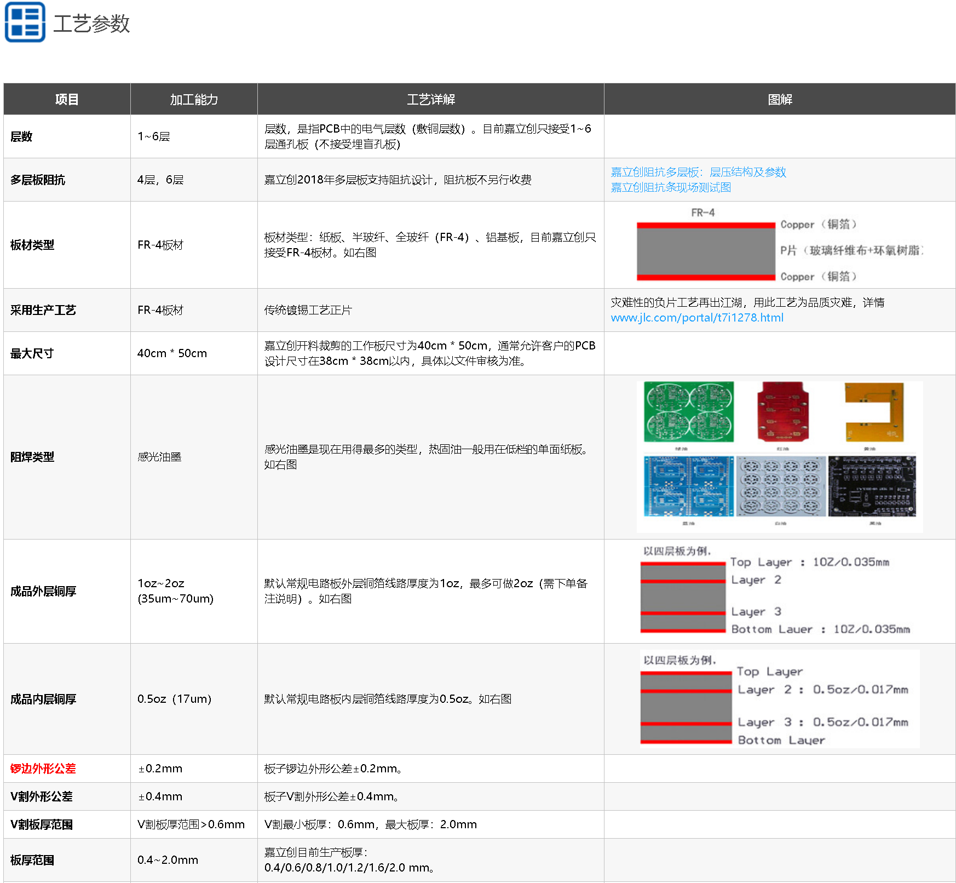Click the 图解 column header
The height and width of the screenshot is (883, 956).
coord(780,99)
